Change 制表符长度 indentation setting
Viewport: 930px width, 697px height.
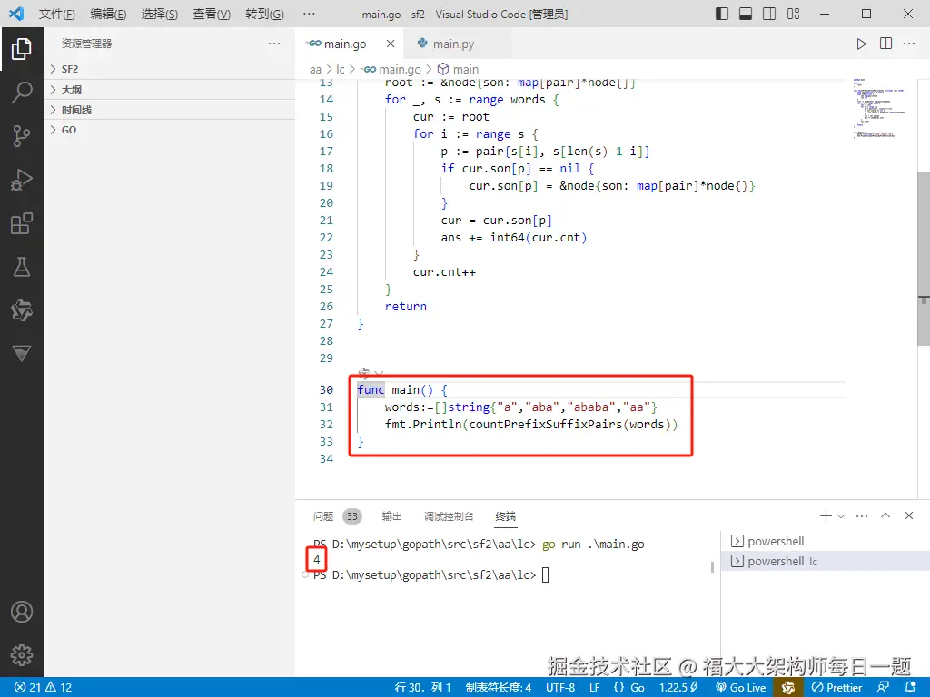click(x=499, y=688)
